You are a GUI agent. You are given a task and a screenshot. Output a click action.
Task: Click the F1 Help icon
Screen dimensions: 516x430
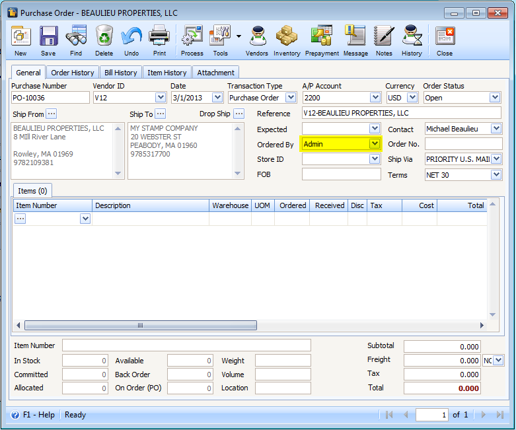[15, 415]
